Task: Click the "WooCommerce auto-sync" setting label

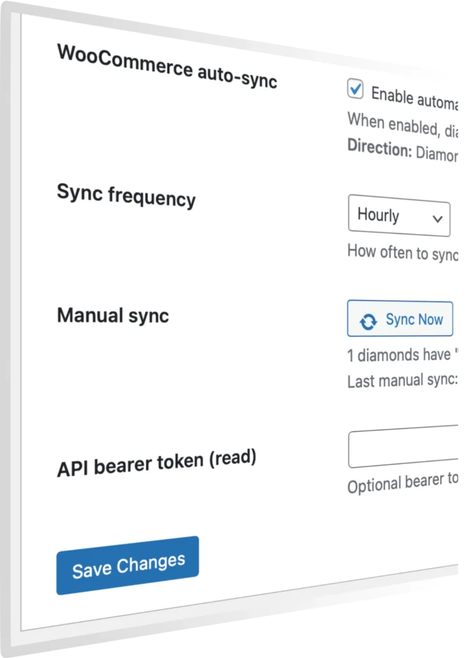Action: pyautogui.click(x=167, y=66)
